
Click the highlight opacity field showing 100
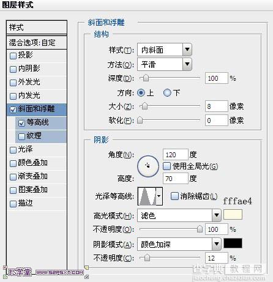[217, 229]
